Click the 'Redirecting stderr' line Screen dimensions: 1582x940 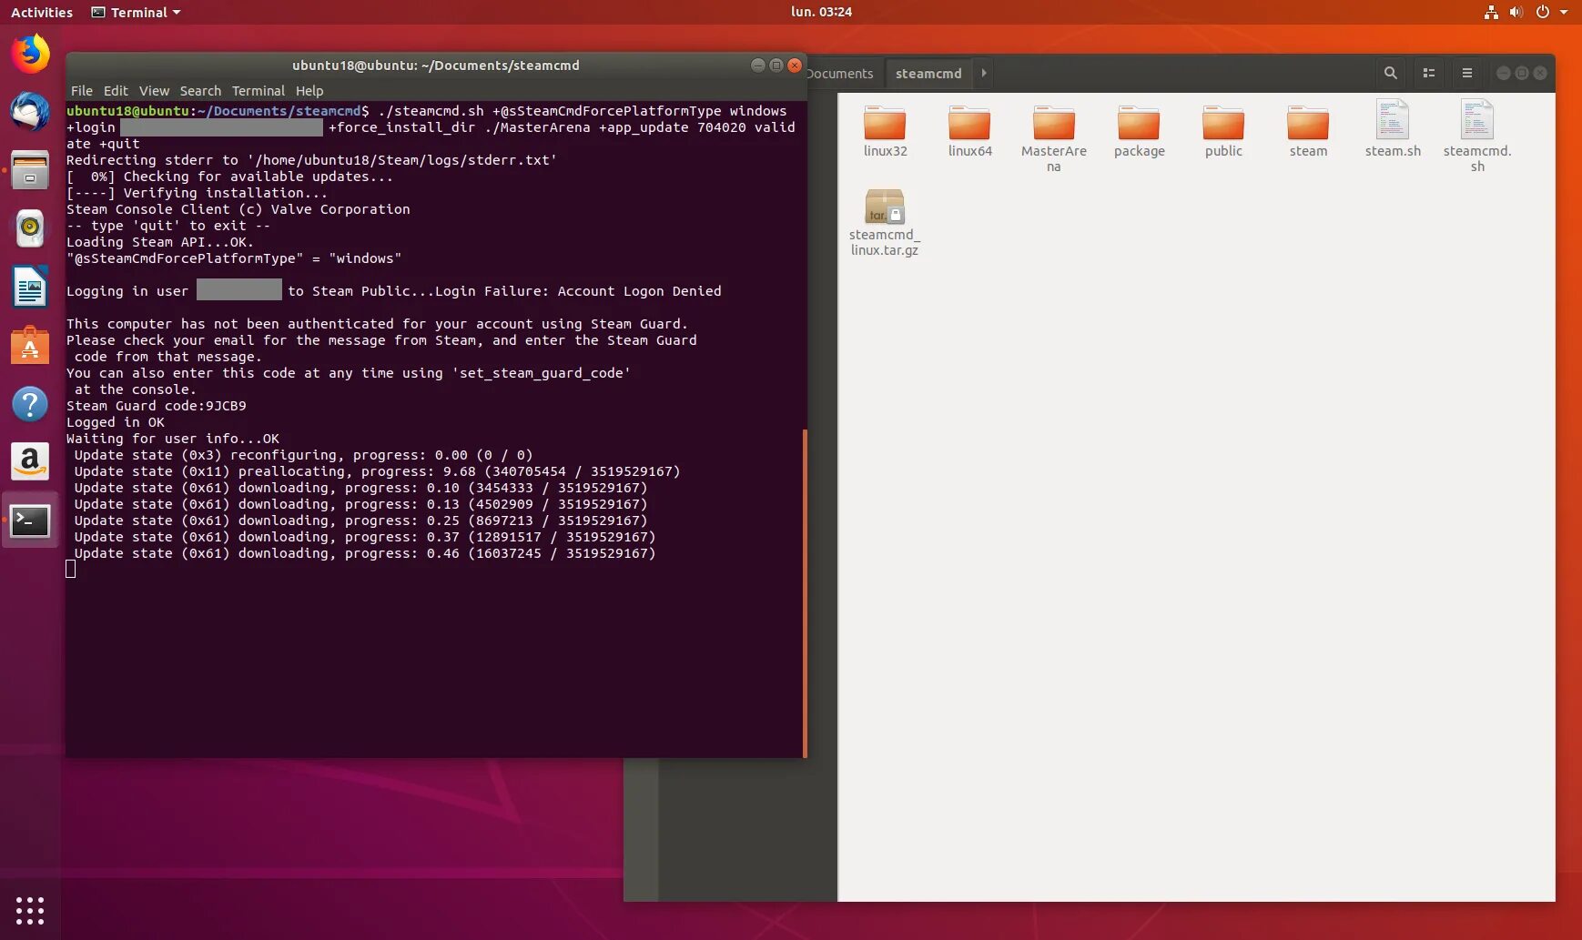pos(311,160)
